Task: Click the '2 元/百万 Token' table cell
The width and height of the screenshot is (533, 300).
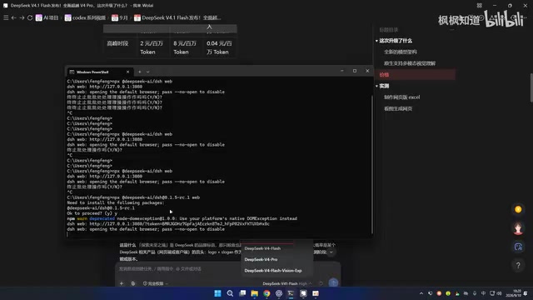Action: click(153, 47)
